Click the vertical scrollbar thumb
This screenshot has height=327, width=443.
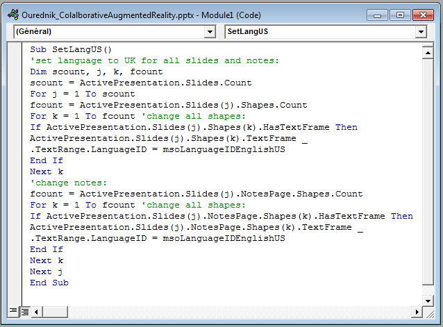coord(428,171)
